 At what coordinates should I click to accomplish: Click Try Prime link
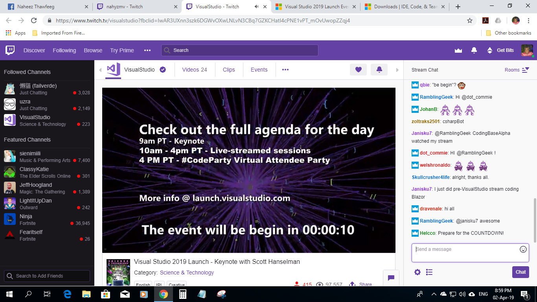[122, 50]
